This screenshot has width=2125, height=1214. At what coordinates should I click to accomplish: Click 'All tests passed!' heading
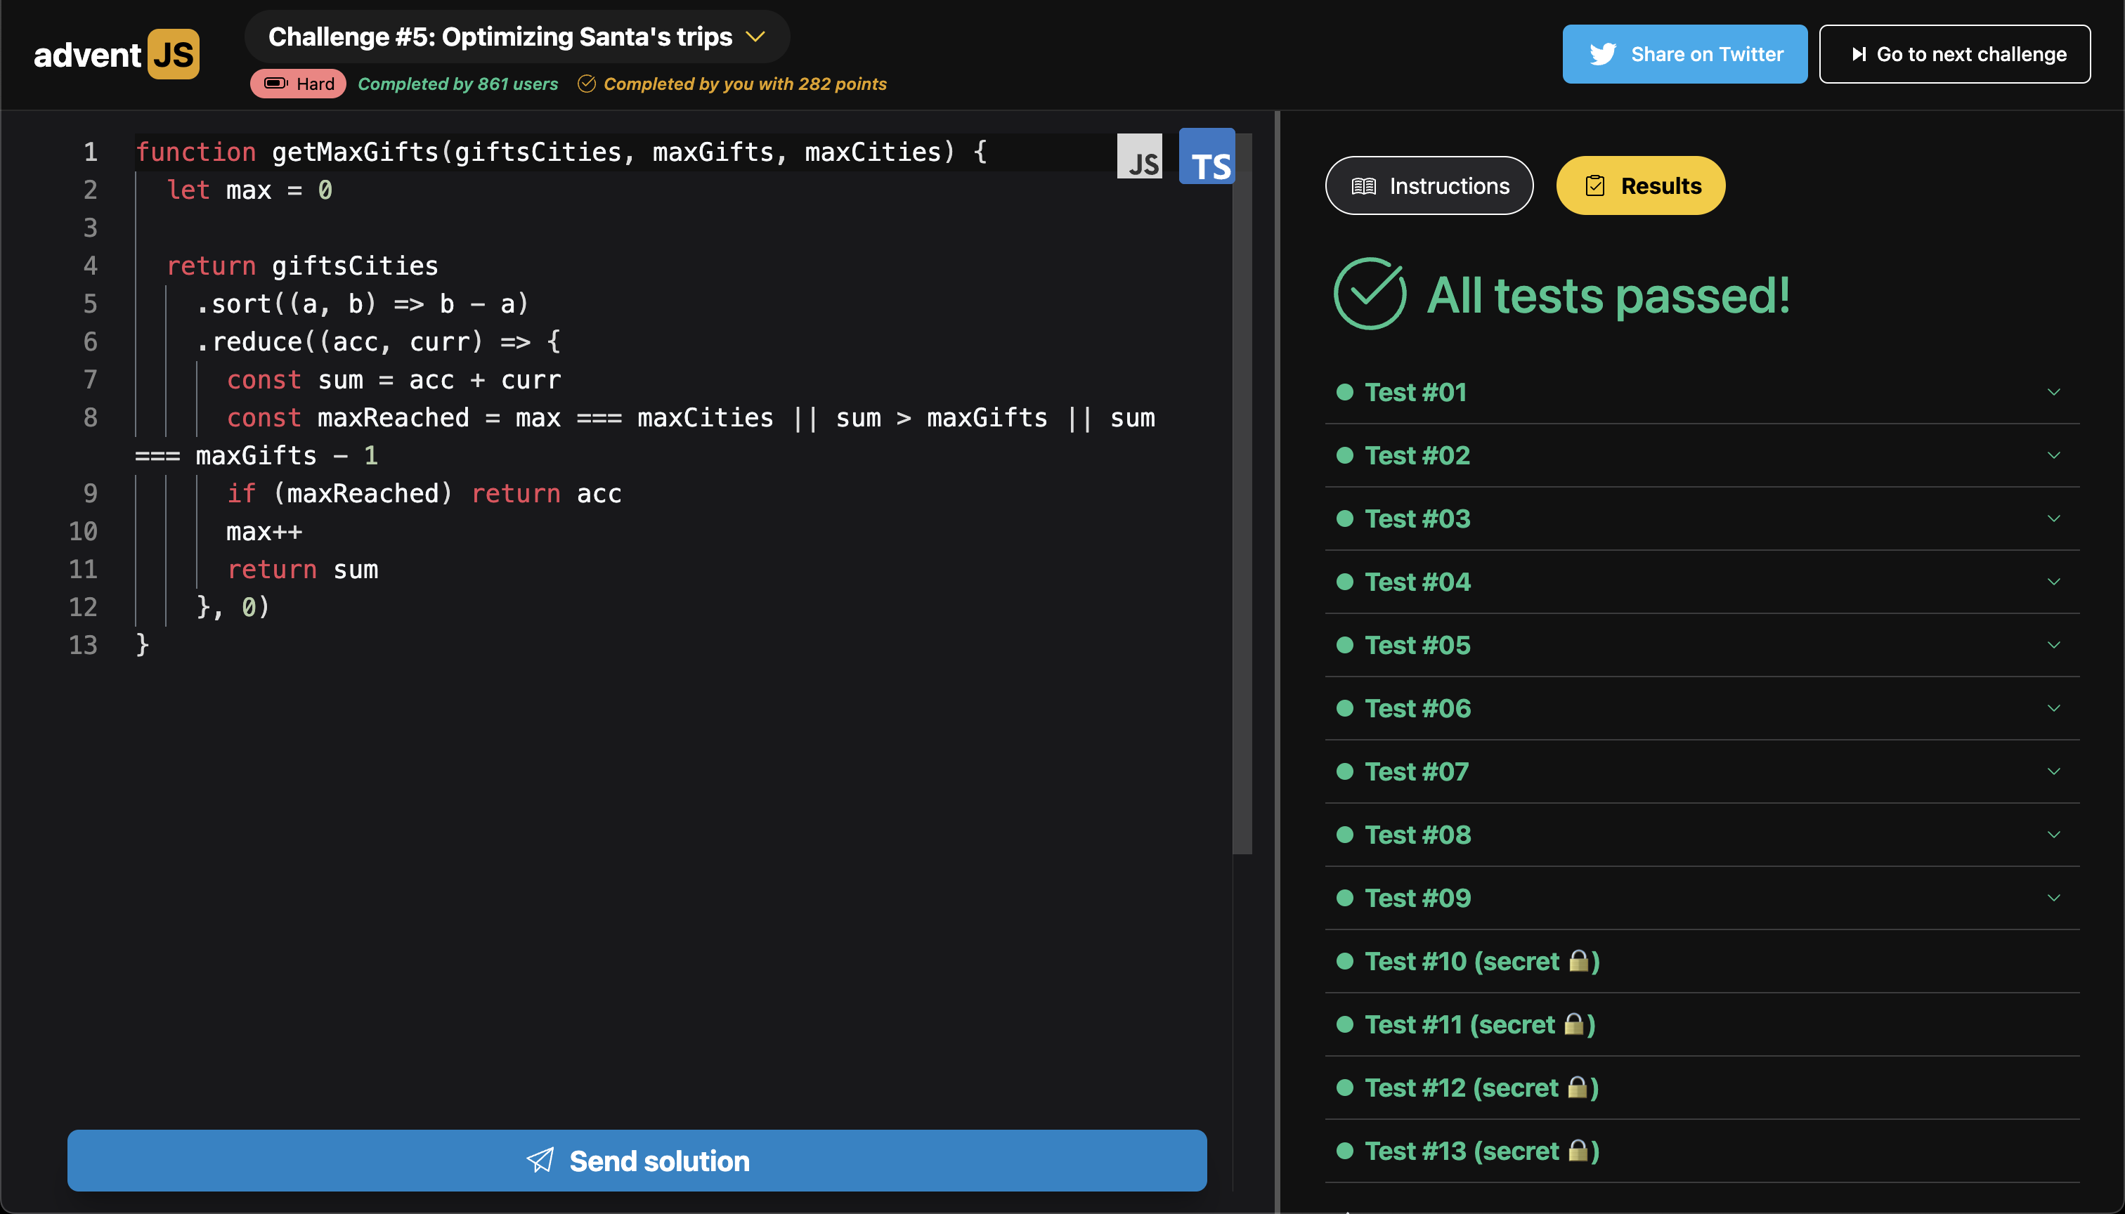click(1608, 295)
